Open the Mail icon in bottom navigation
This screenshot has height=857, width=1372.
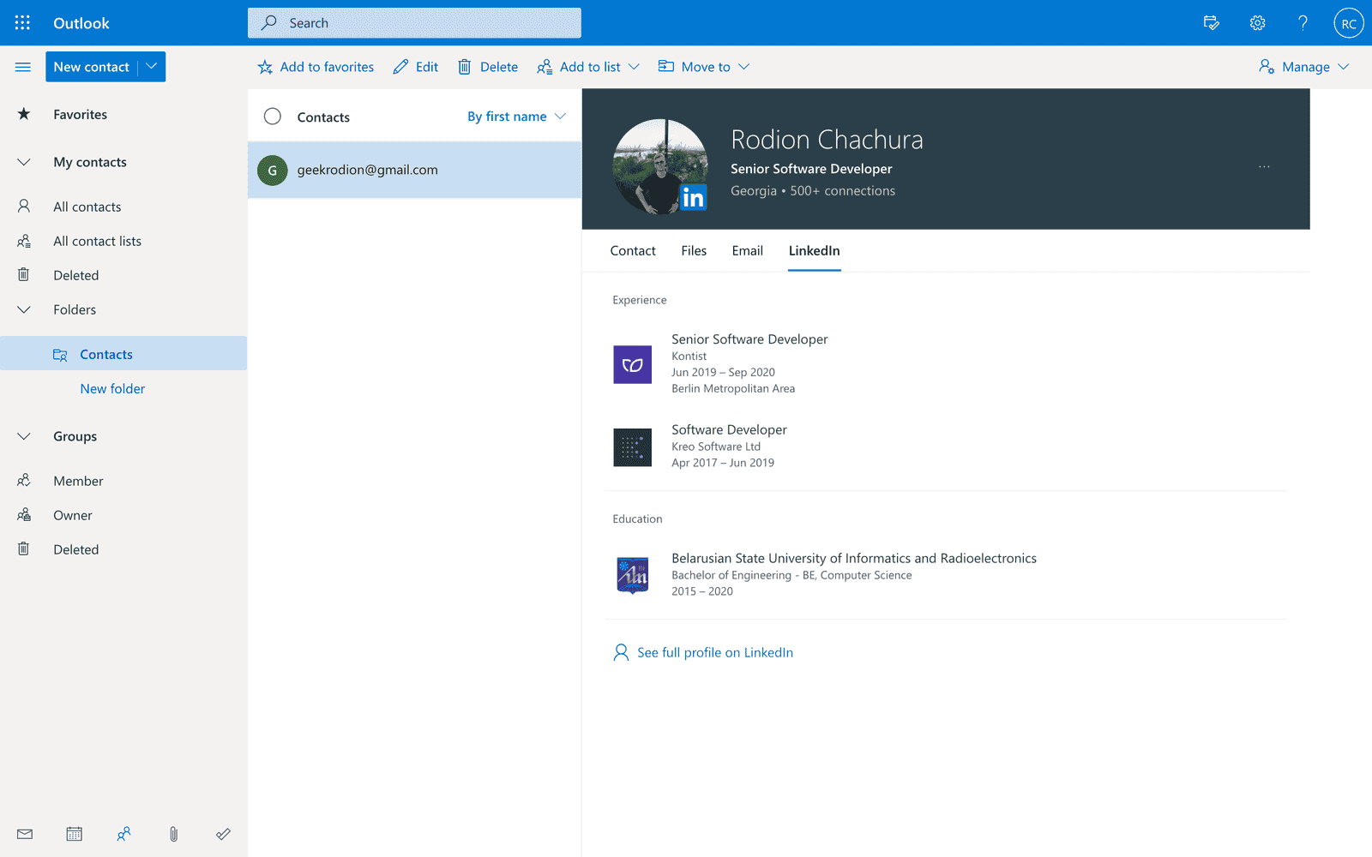click(x=25, y=834)
